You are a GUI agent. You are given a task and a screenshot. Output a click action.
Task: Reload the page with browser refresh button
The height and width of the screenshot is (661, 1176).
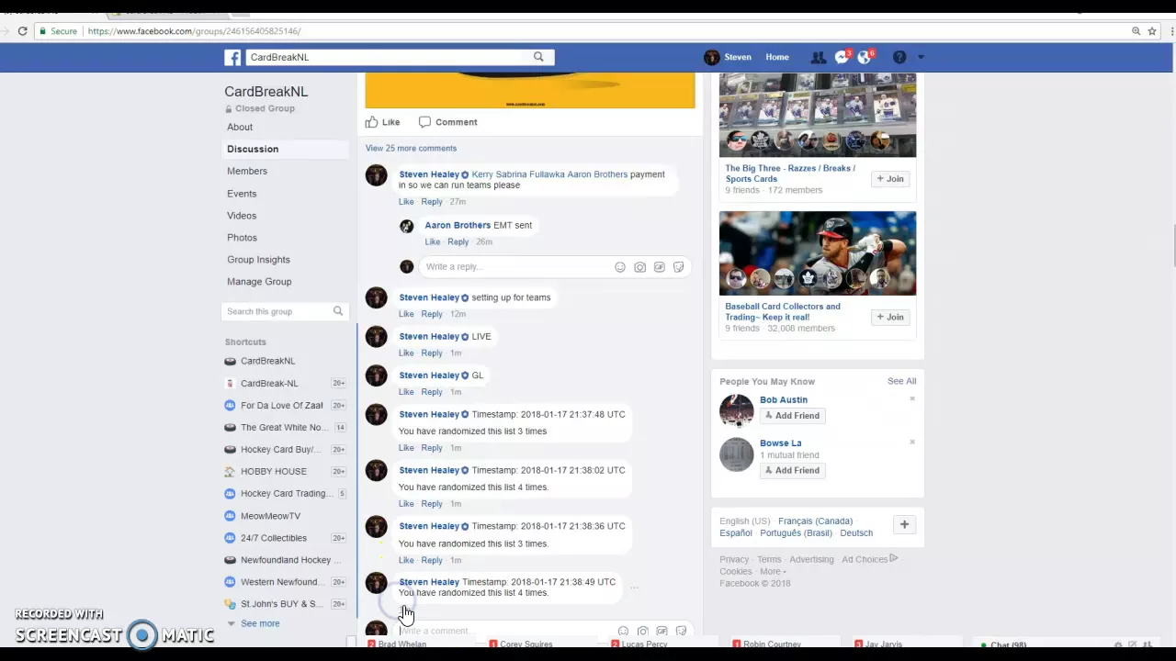point(22,31)
